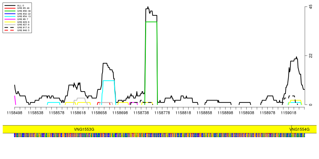Click the top of the large cyan peak
This screenshot has height=159, width=319.
108,80
